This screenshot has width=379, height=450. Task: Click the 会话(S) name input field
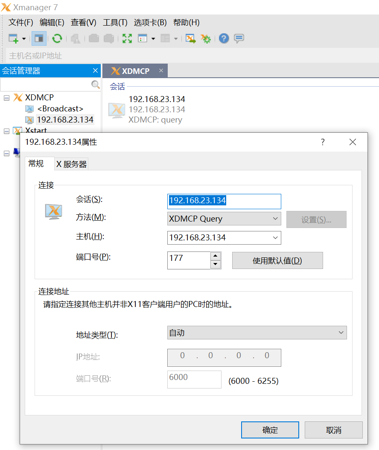[x=224, y=202]
